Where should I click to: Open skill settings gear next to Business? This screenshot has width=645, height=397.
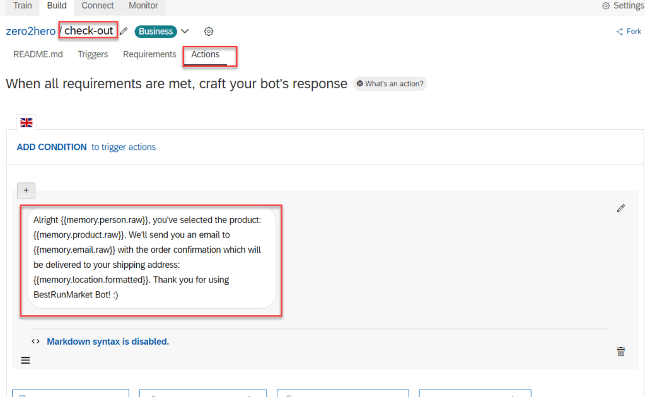[209, 32]
